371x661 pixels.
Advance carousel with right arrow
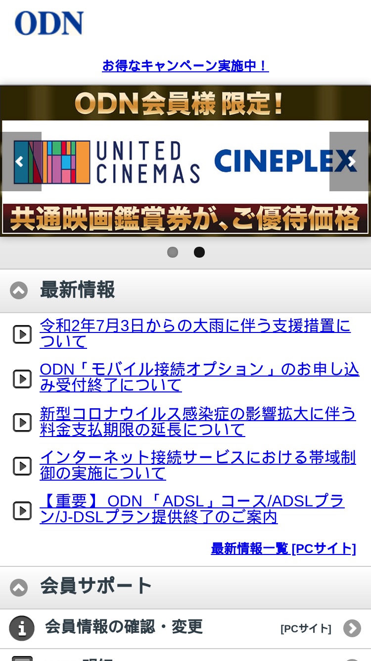tap(349, 162)
